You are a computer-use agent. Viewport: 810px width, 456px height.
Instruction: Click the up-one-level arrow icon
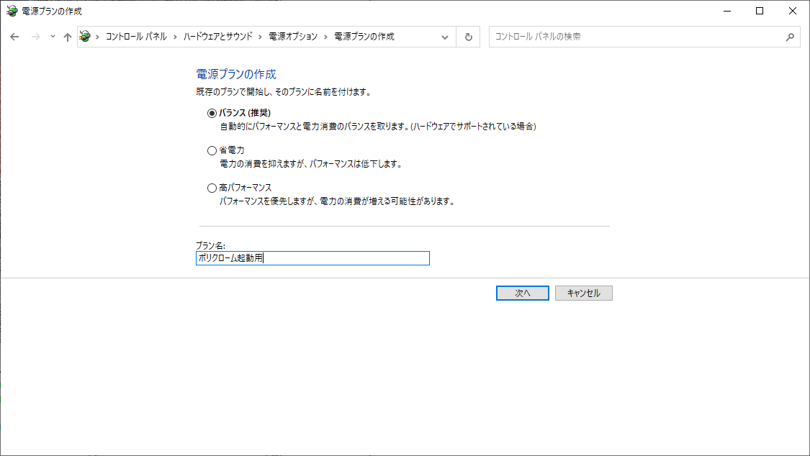point(68,37)
